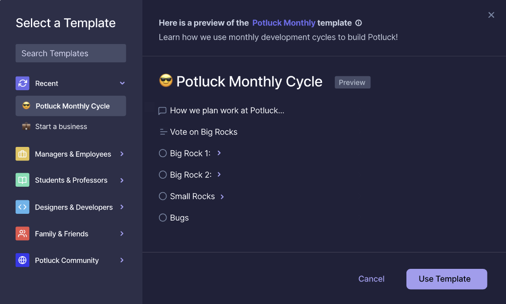The height and width of the screenshot is (304, 506).
Task: Click the comment icon beside How we plan work
Action: coord(162,111)
